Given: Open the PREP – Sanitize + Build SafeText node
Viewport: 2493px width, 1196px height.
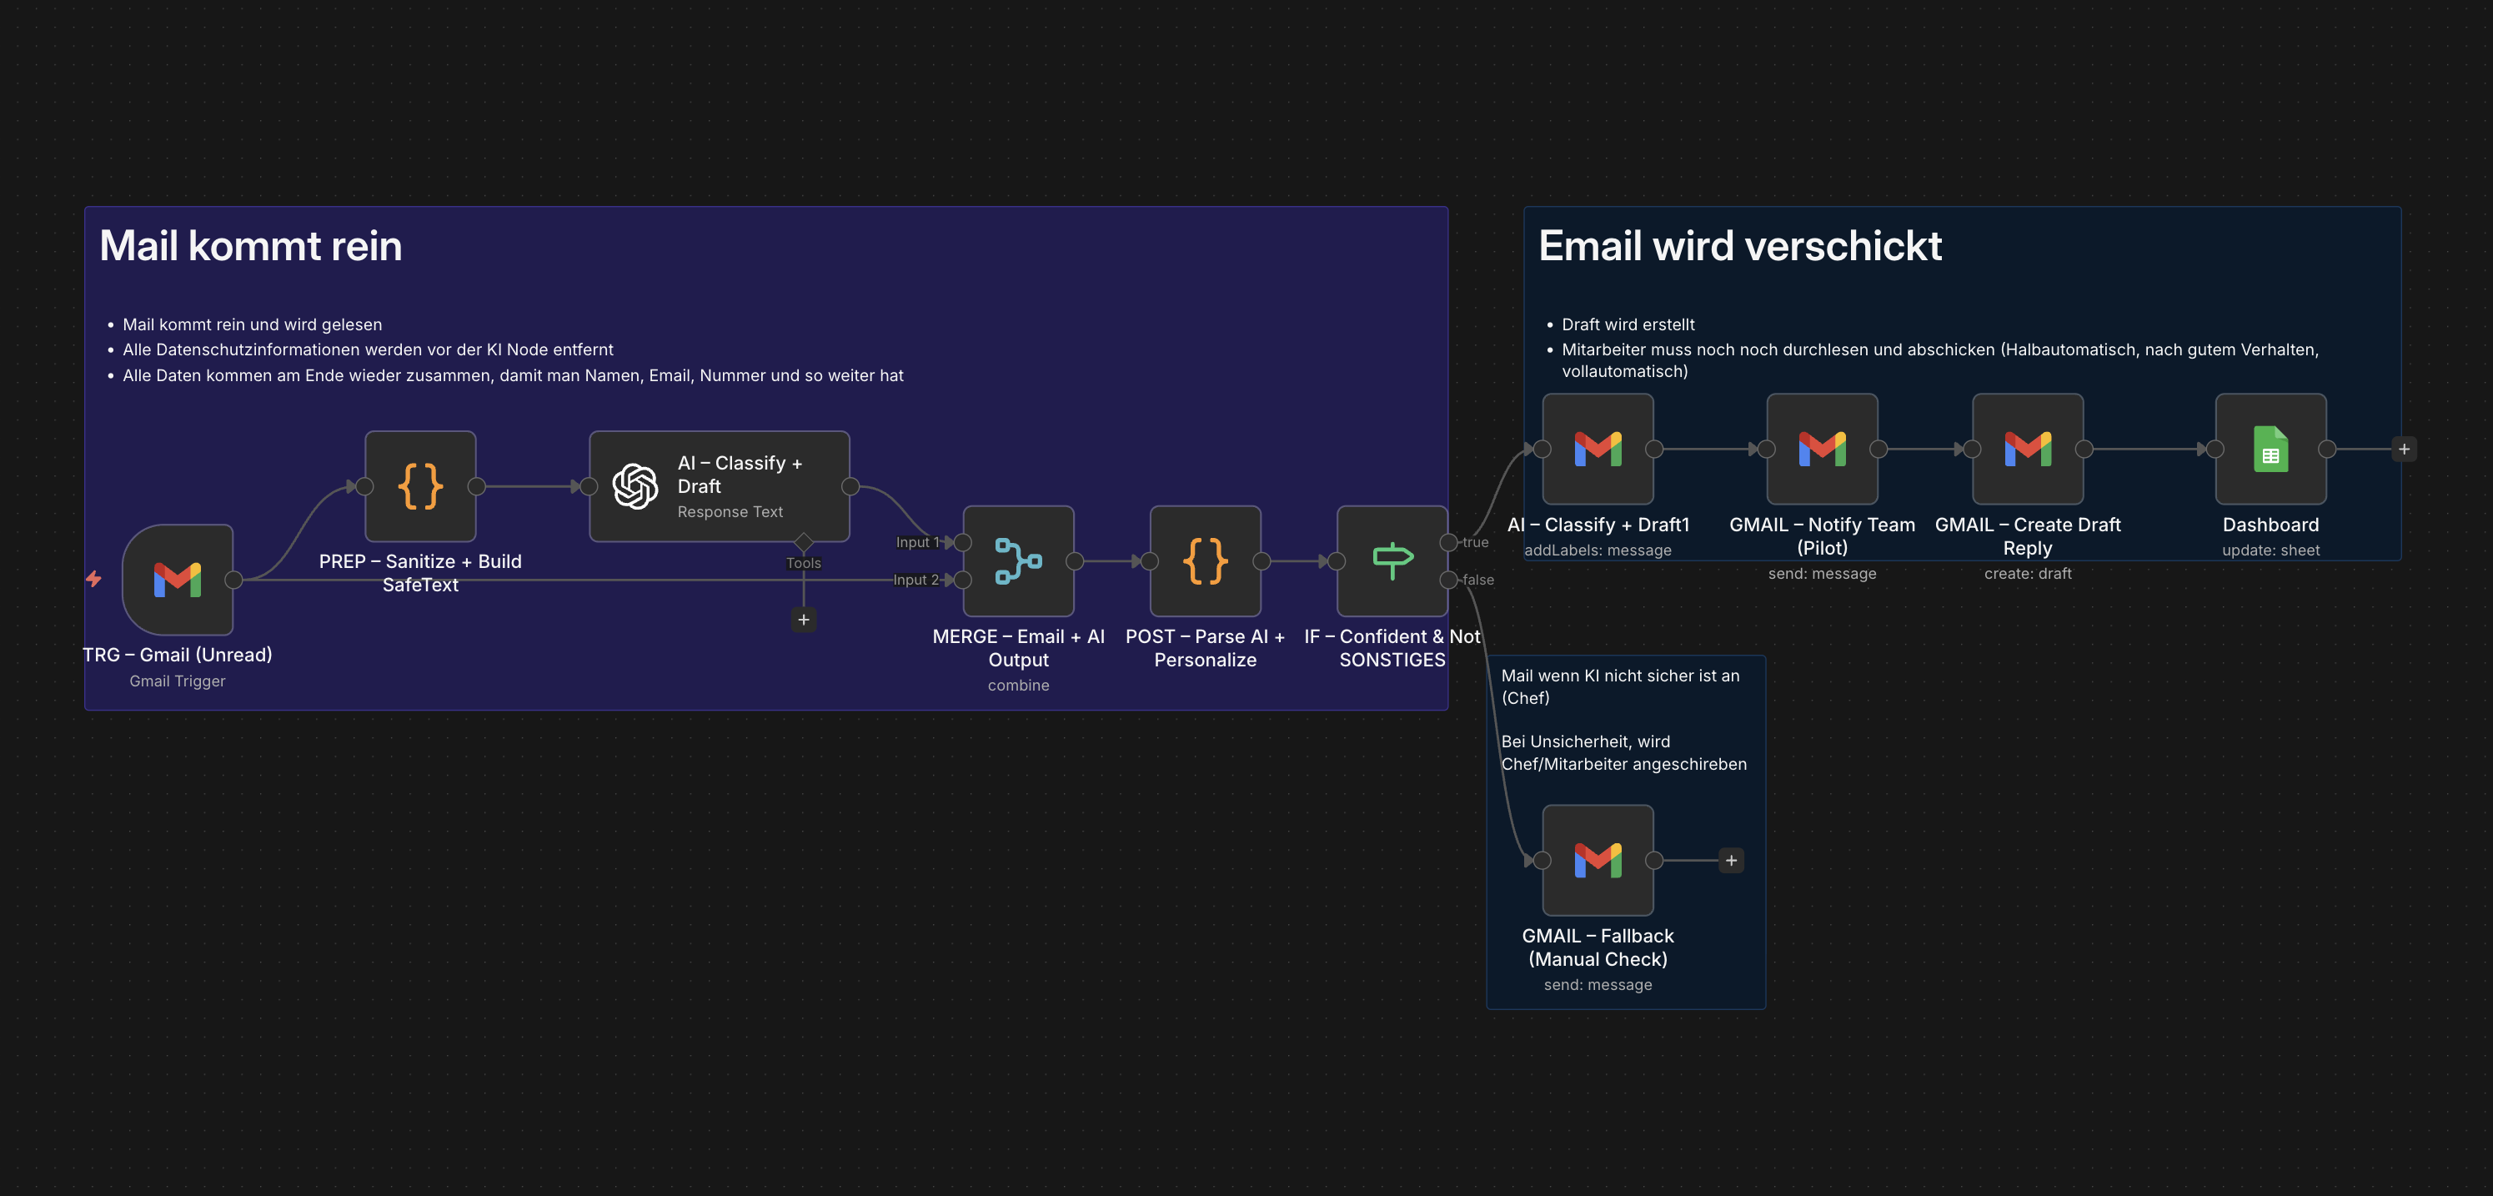Looking at the screenshot, I should [x=420, y=486].
